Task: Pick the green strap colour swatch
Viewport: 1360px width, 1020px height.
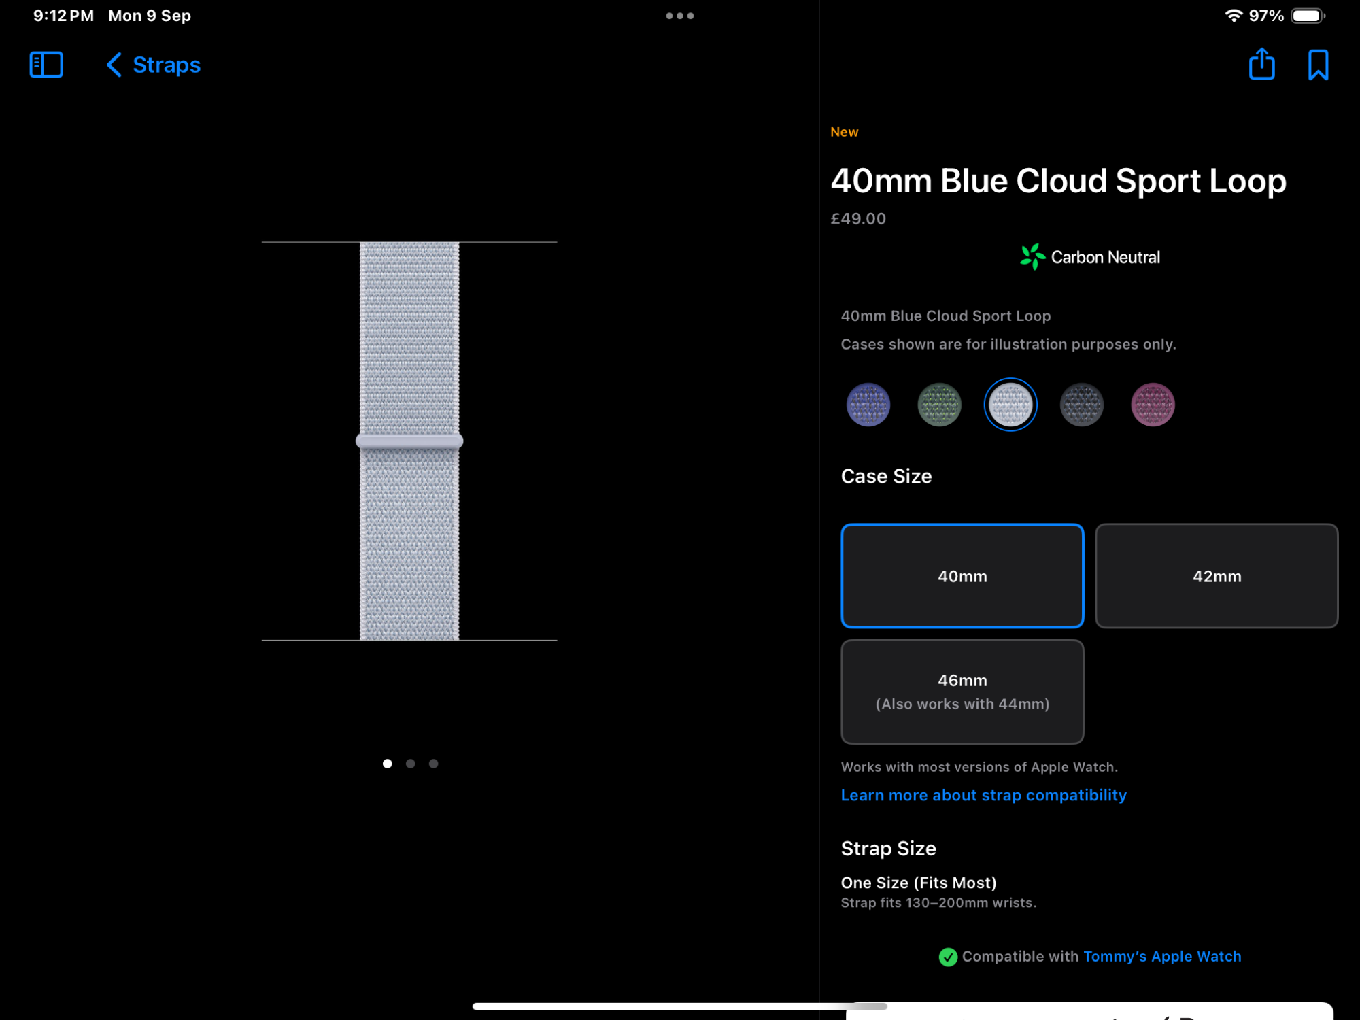Action: click(939, 405)
